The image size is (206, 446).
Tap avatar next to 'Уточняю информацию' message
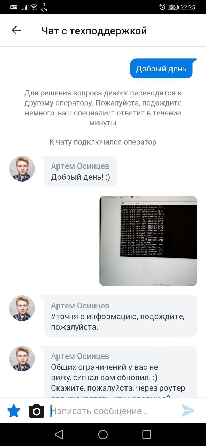[x=22, y=308]
